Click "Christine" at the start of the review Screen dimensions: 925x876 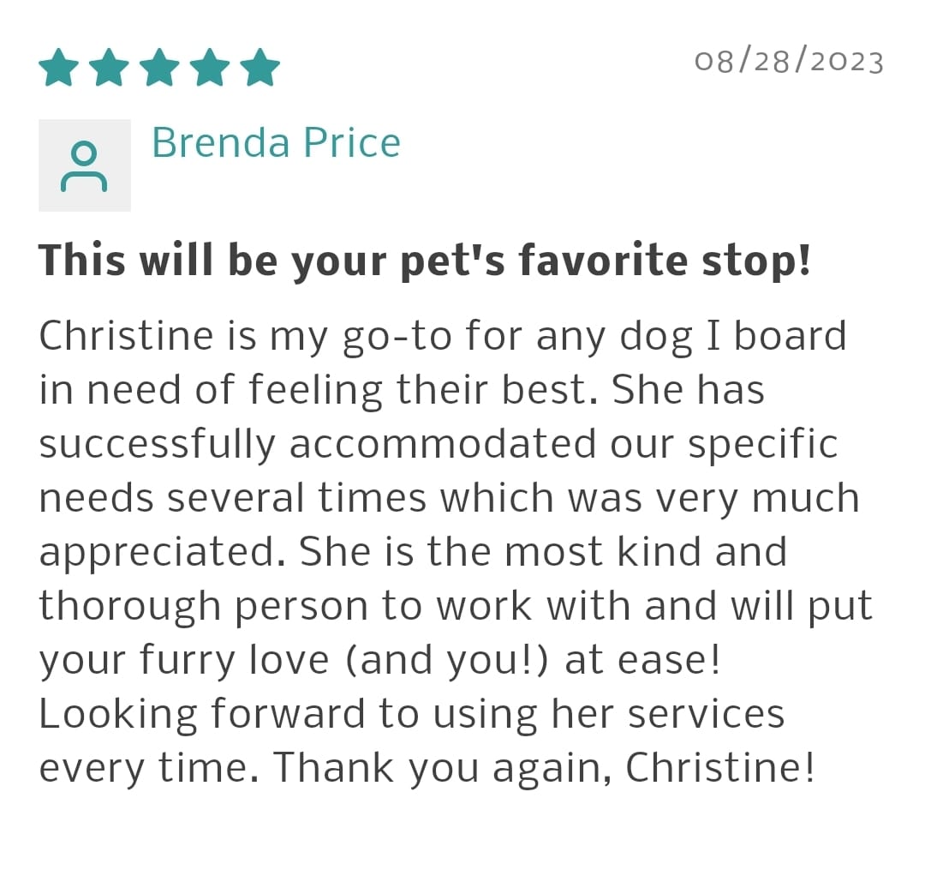click(x=125, y=335)
